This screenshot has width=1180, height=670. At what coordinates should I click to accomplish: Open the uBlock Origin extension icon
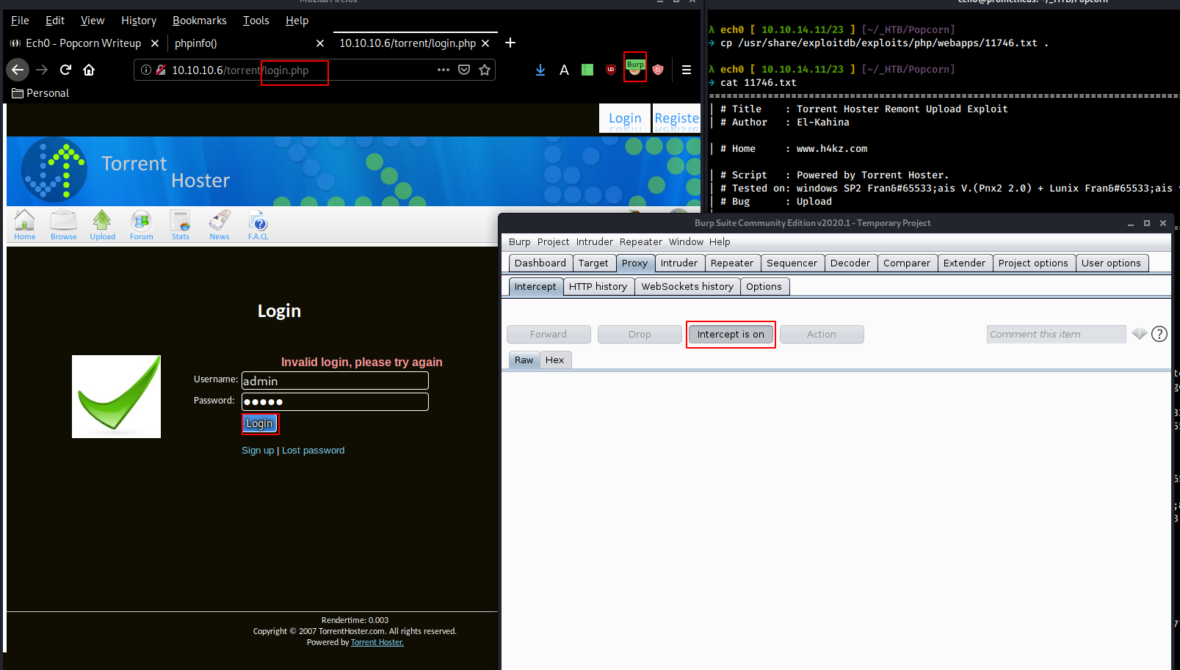pyautogui.click(x=611, y=70)
